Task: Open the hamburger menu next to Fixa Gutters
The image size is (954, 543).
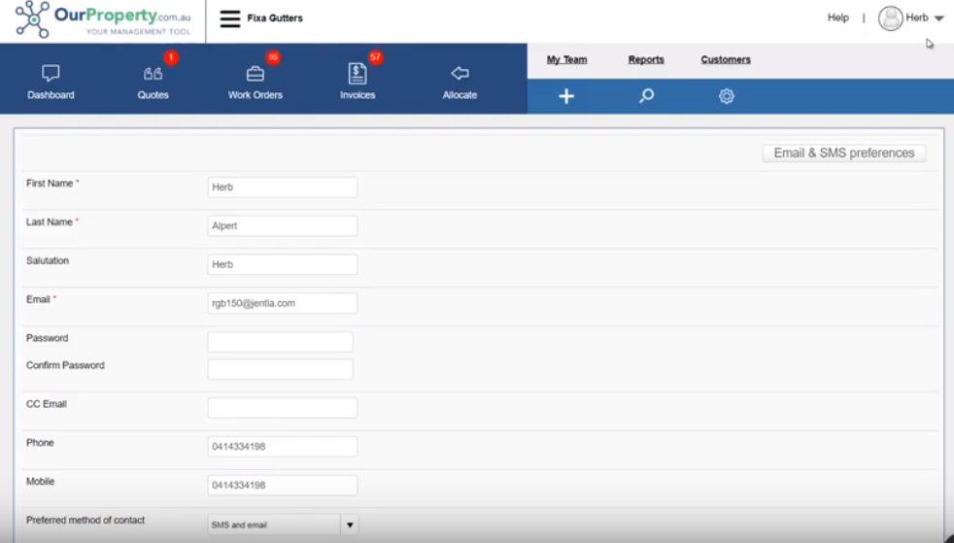Action: coord(230,18)
